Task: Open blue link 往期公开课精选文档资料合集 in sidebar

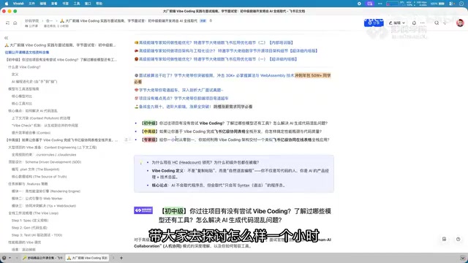Action: coord(27,52)
